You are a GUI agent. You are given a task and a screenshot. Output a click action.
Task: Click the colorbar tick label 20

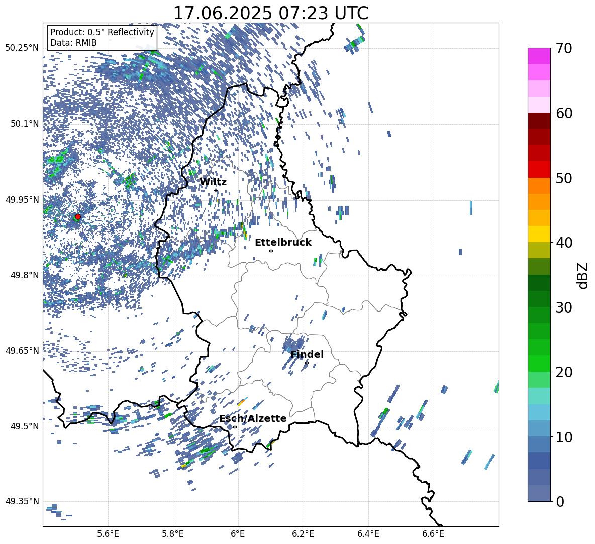click(564, 372)
